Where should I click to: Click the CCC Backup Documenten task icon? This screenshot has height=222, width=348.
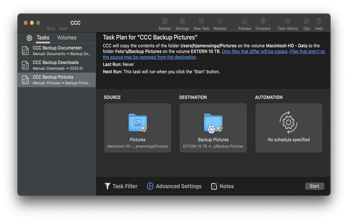pyautogui.click(x=25, y=51)
